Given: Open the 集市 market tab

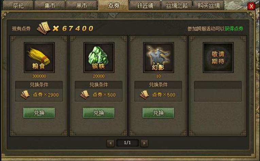Looking at the screenshot, I should point(50,5).
